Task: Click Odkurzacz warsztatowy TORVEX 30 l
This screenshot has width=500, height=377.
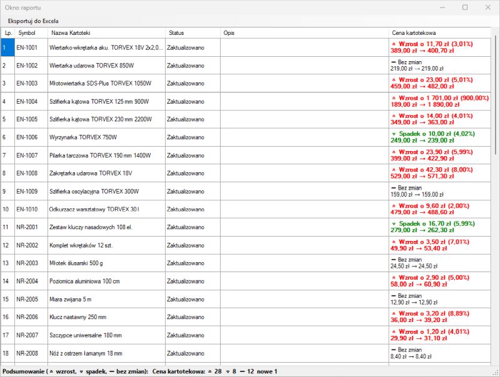Action: 106,209
